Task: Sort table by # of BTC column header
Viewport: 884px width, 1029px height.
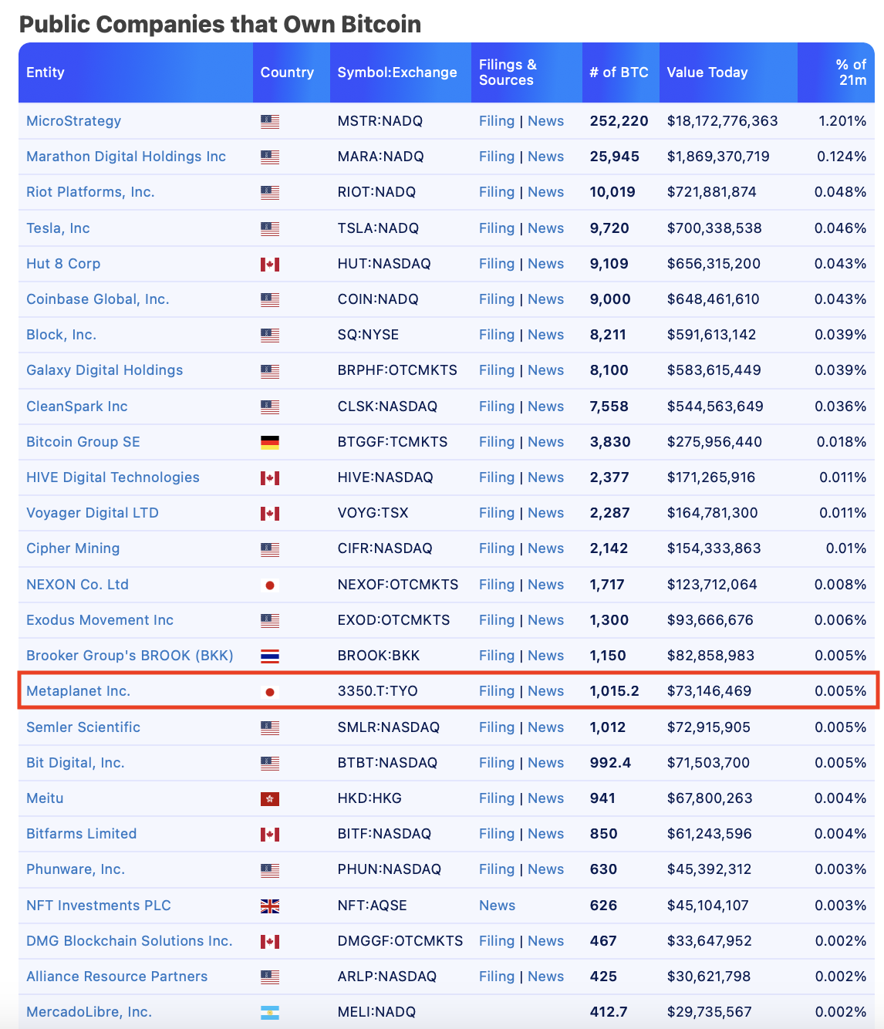Action: click(619, 73)
